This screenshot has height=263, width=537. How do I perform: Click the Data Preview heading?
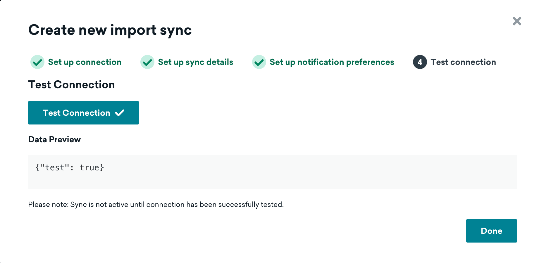[x=54, y=139]
